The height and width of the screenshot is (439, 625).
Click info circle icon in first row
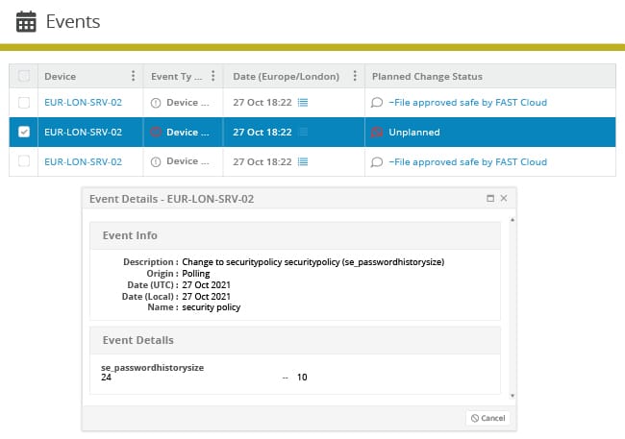pos(156,103)
